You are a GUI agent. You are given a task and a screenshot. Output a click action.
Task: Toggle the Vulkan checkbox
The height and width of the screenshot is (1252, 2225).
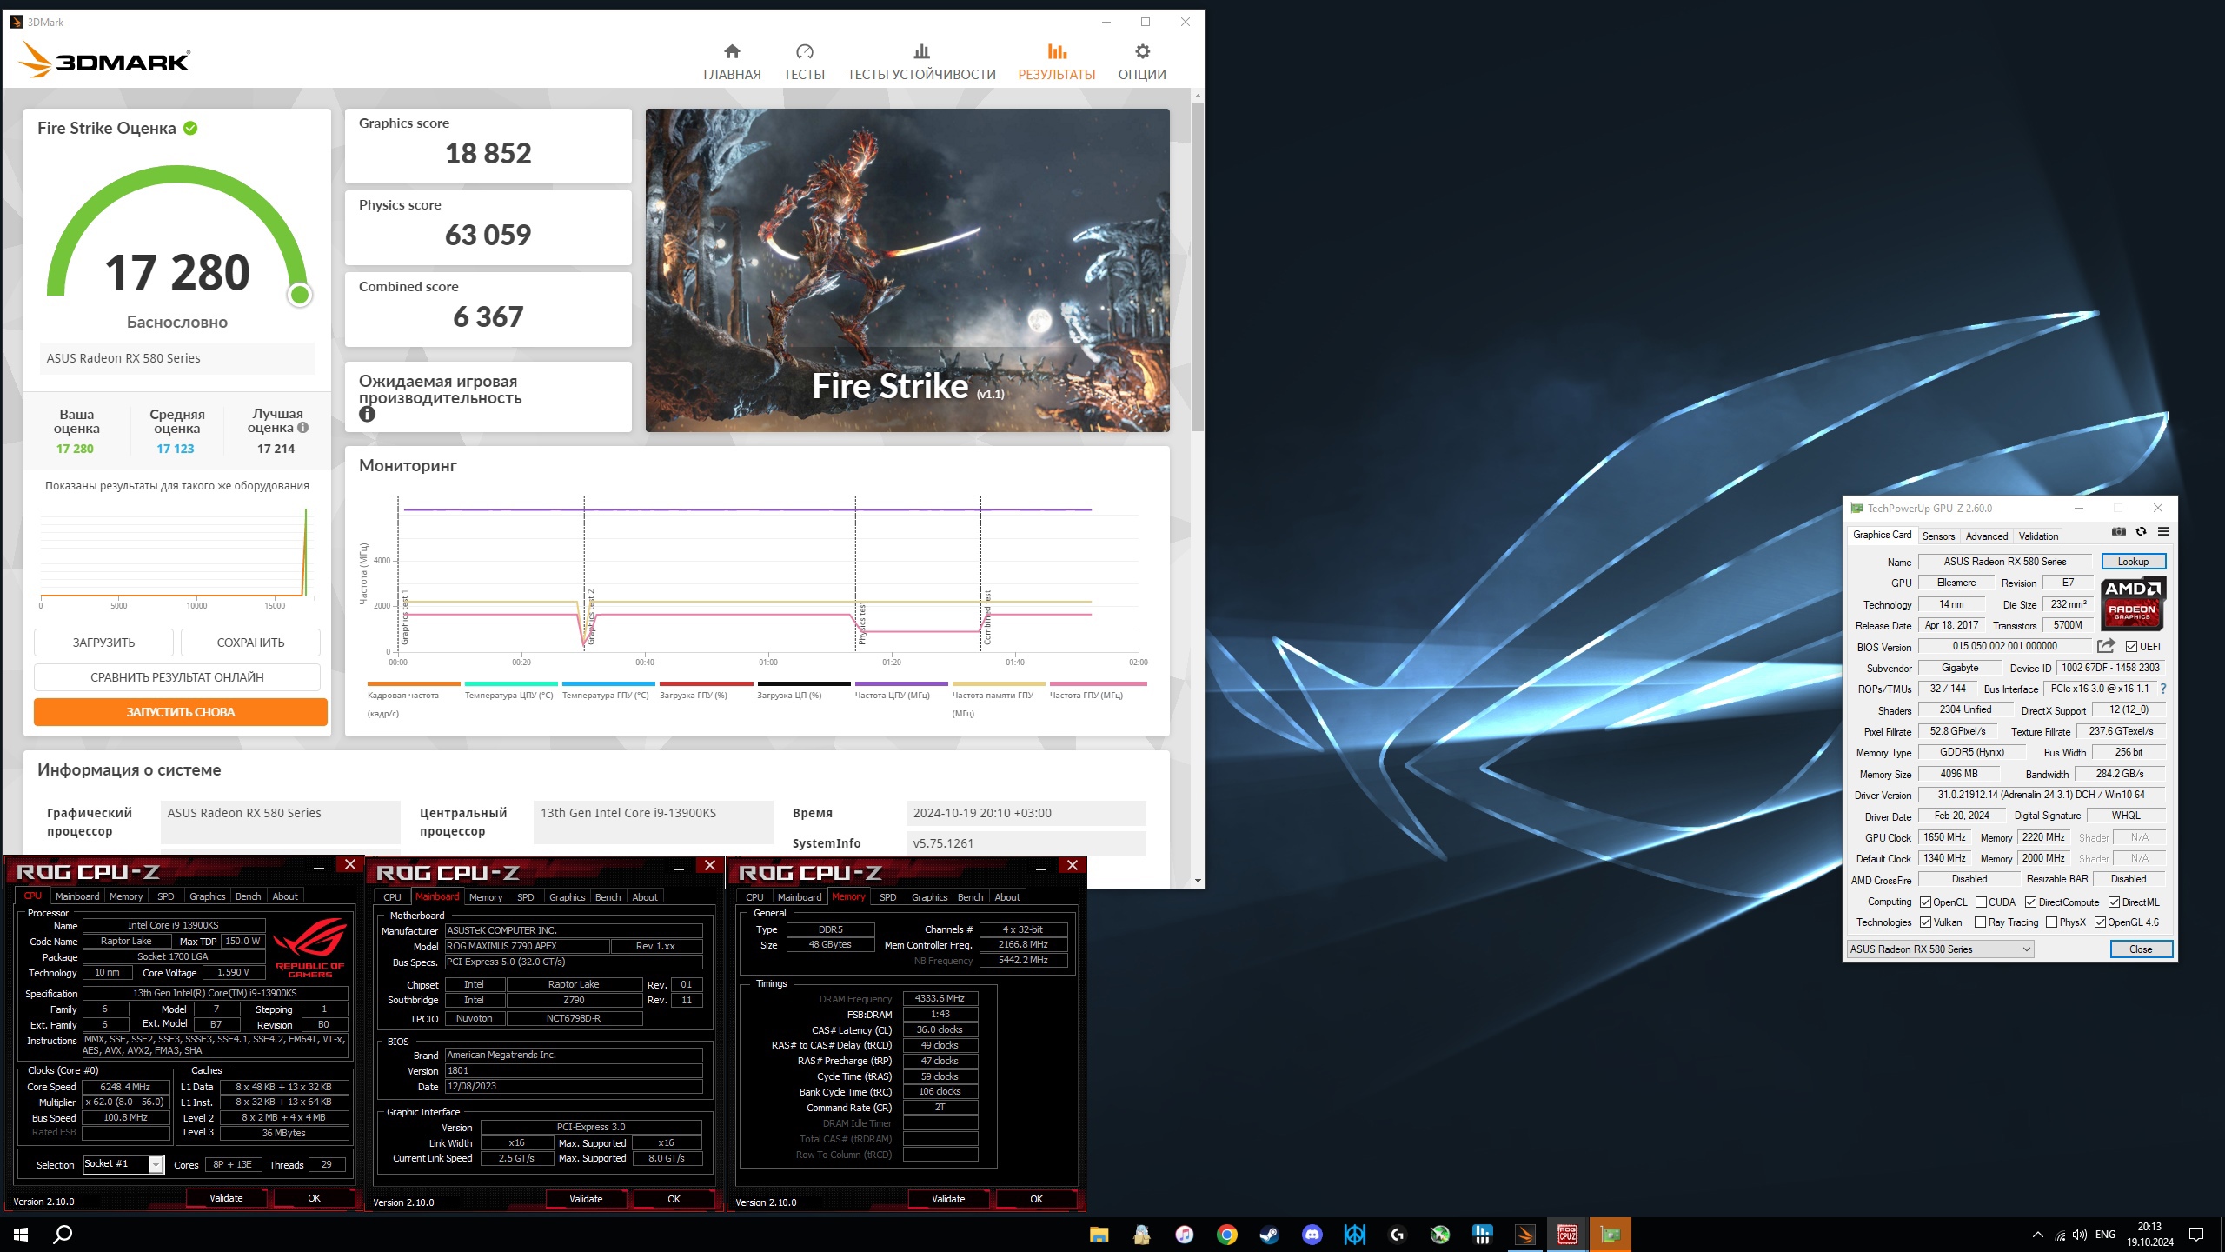pos(1925,922)
